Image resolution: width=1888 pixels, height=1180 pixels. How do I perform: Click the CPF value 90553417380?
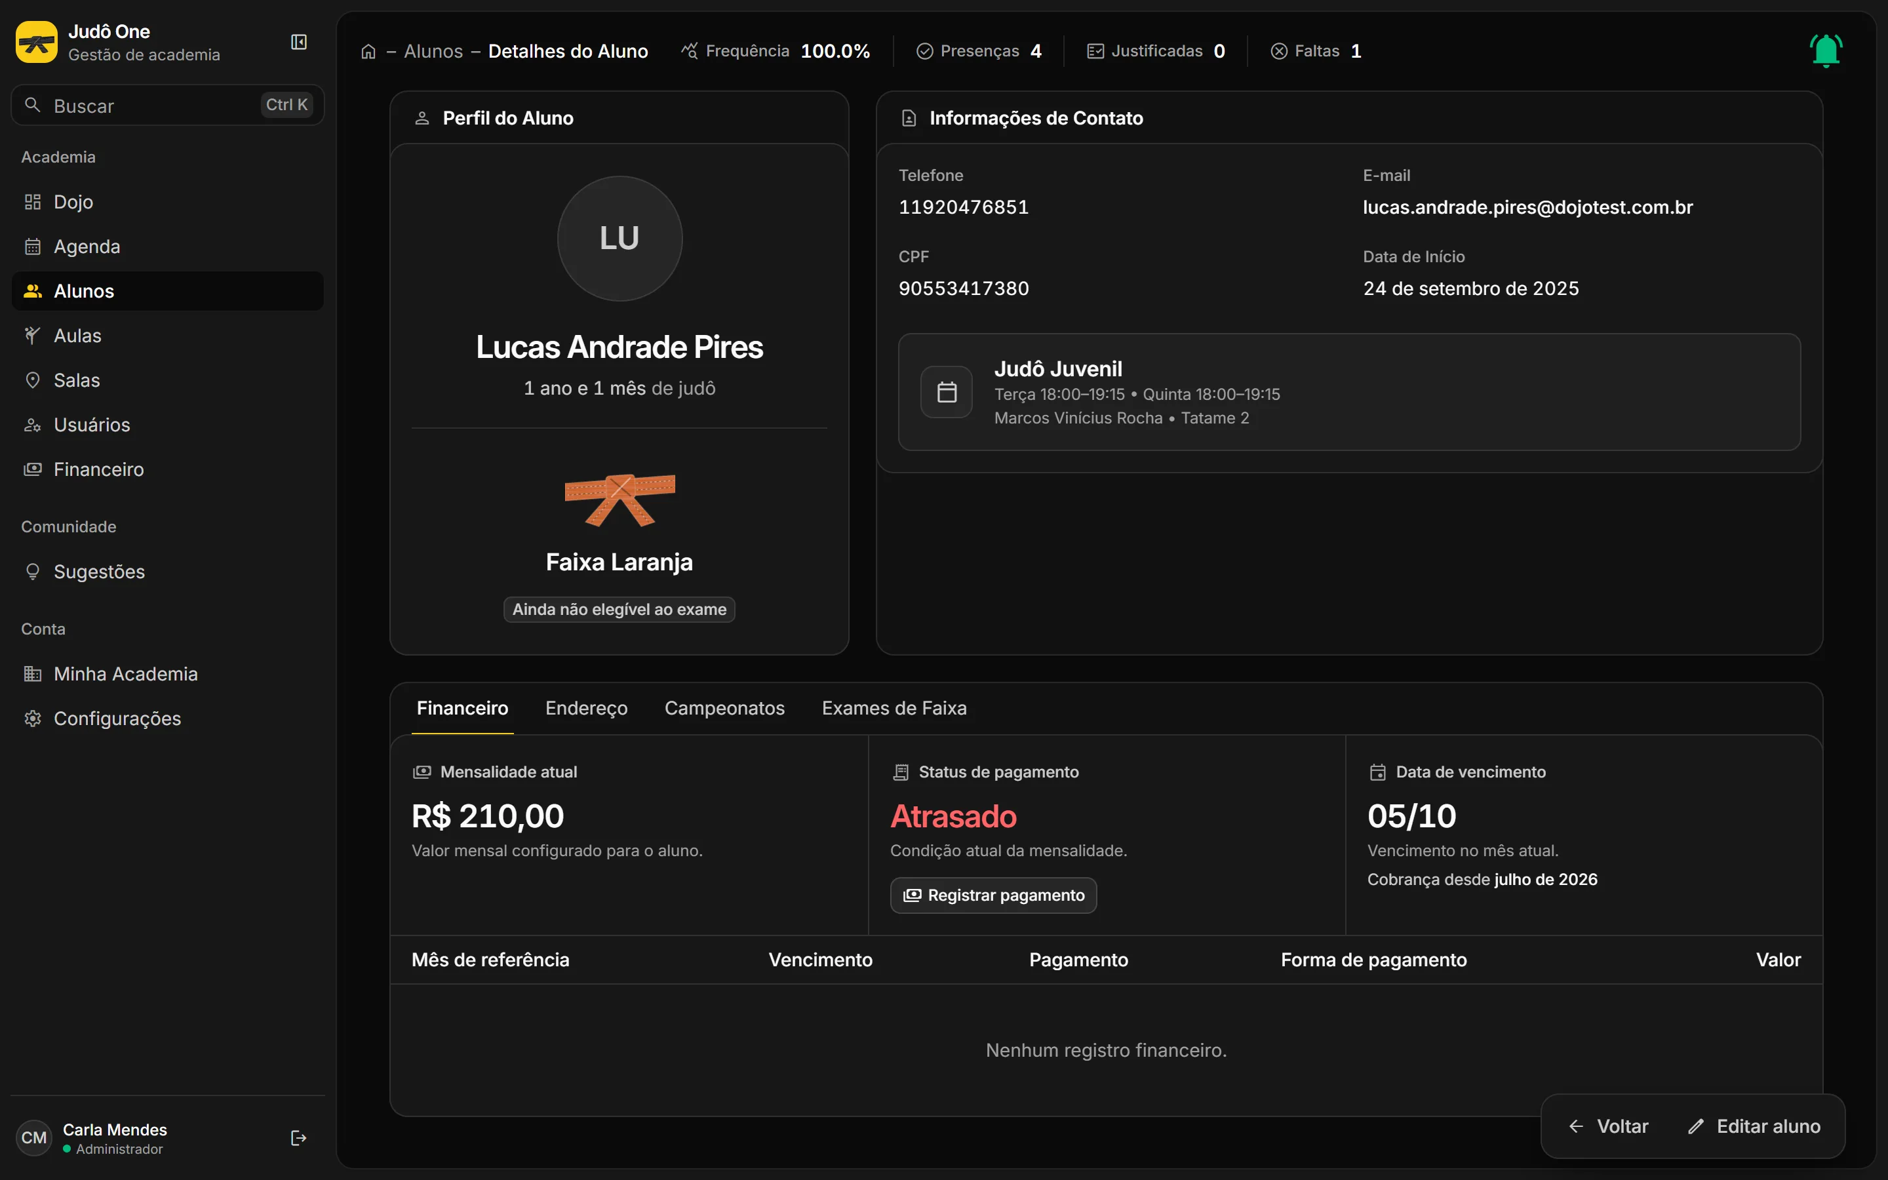tap(964, 288)
